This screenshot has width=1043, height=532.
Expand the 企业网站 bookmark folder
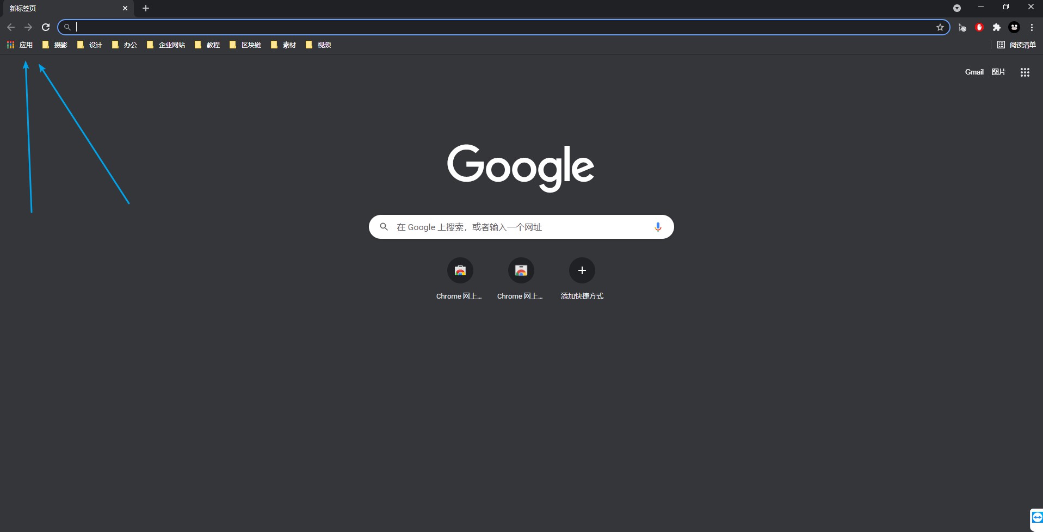(166, 45)
